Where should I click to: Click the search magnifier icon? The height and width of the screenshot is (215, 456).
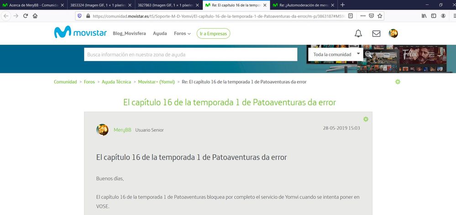tap(368, 54)
